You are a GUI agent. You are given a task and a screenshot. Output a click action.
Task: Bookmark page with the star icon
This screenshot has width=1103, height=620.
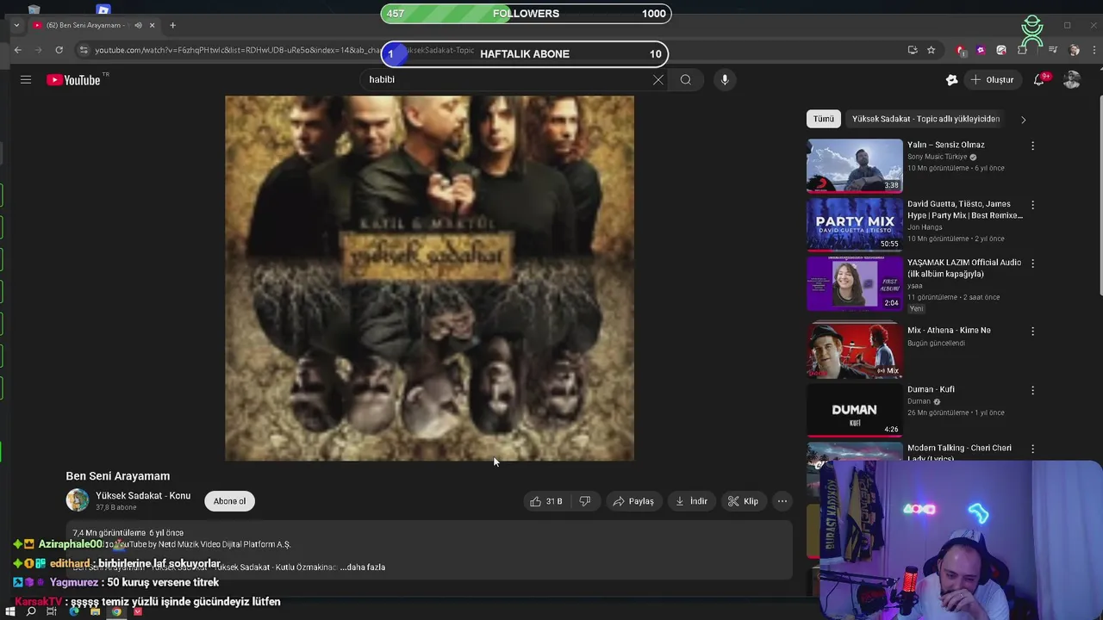coord(931,50)
